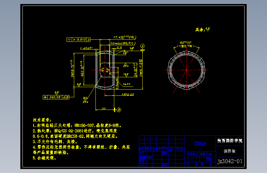This screenshot has height=173, width=267.
Task: Click roughness symbol beside 其余 note
Action: pyautogui.click(x=208, y=29)
